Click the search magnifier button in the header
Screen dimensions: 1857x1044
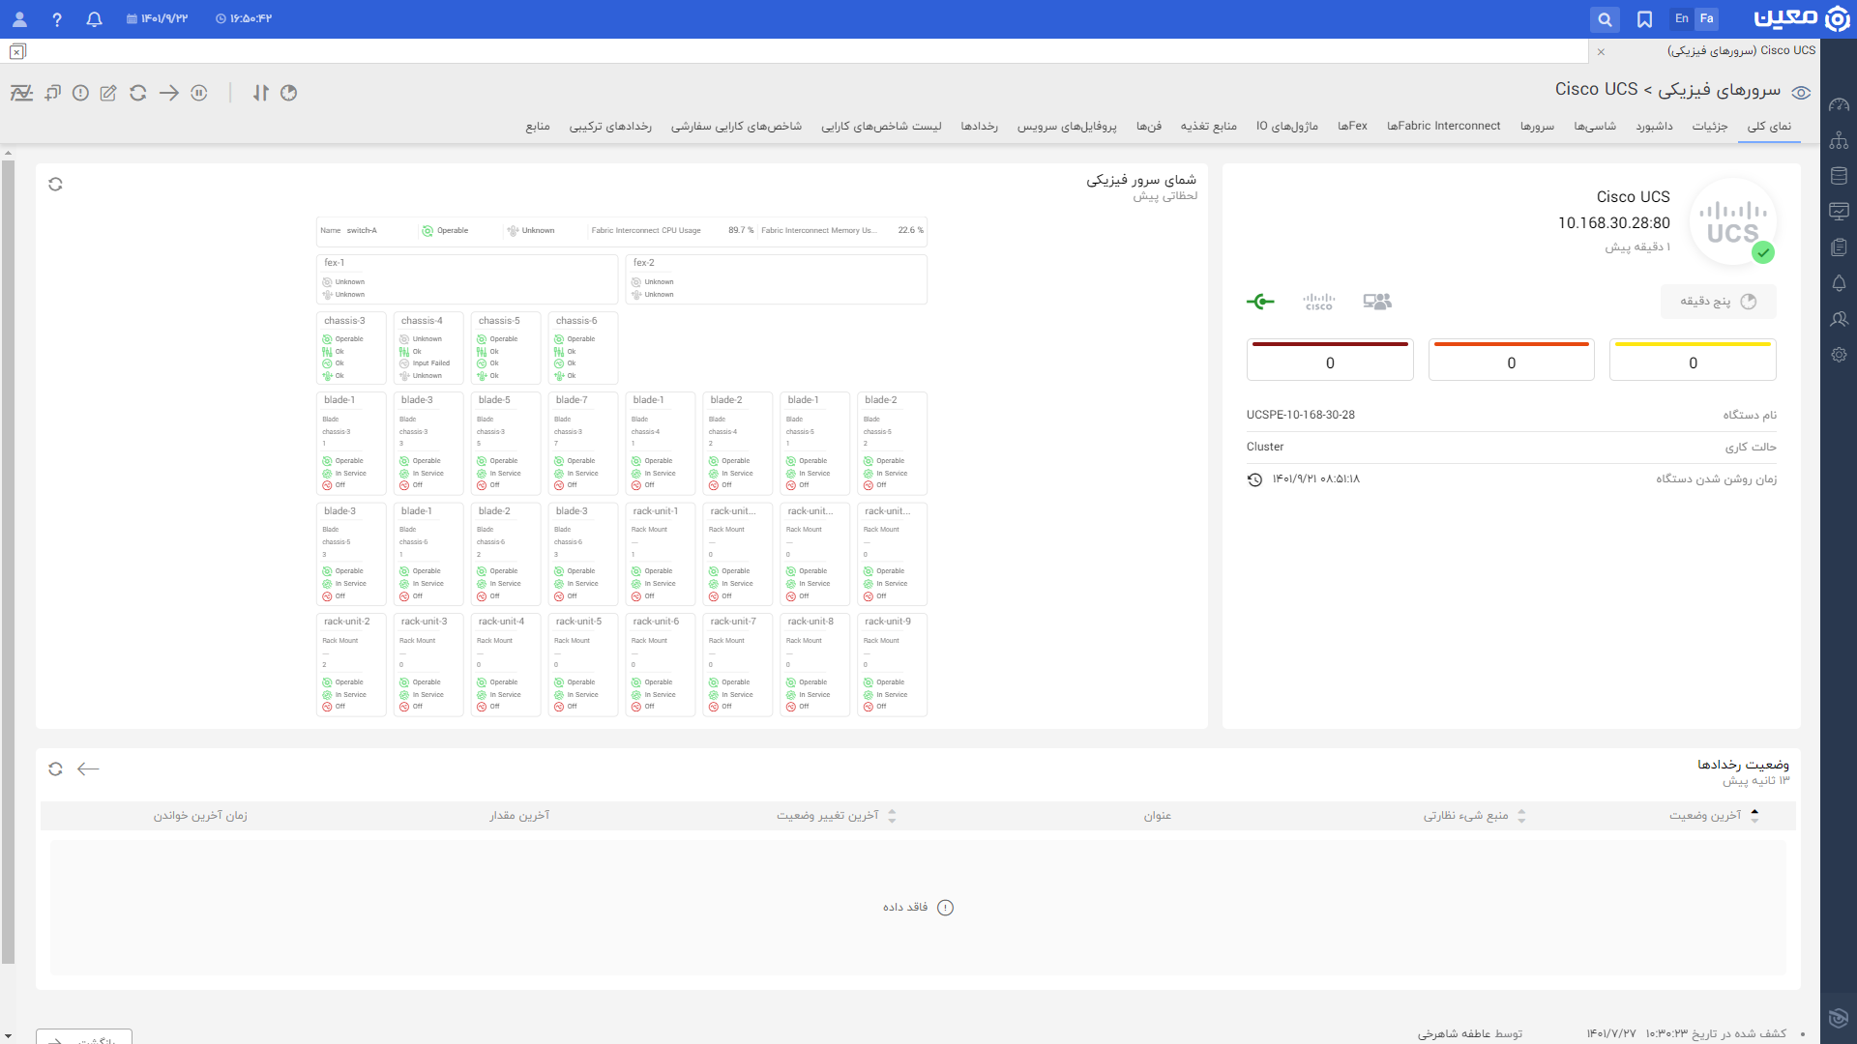click(1605, 19)
